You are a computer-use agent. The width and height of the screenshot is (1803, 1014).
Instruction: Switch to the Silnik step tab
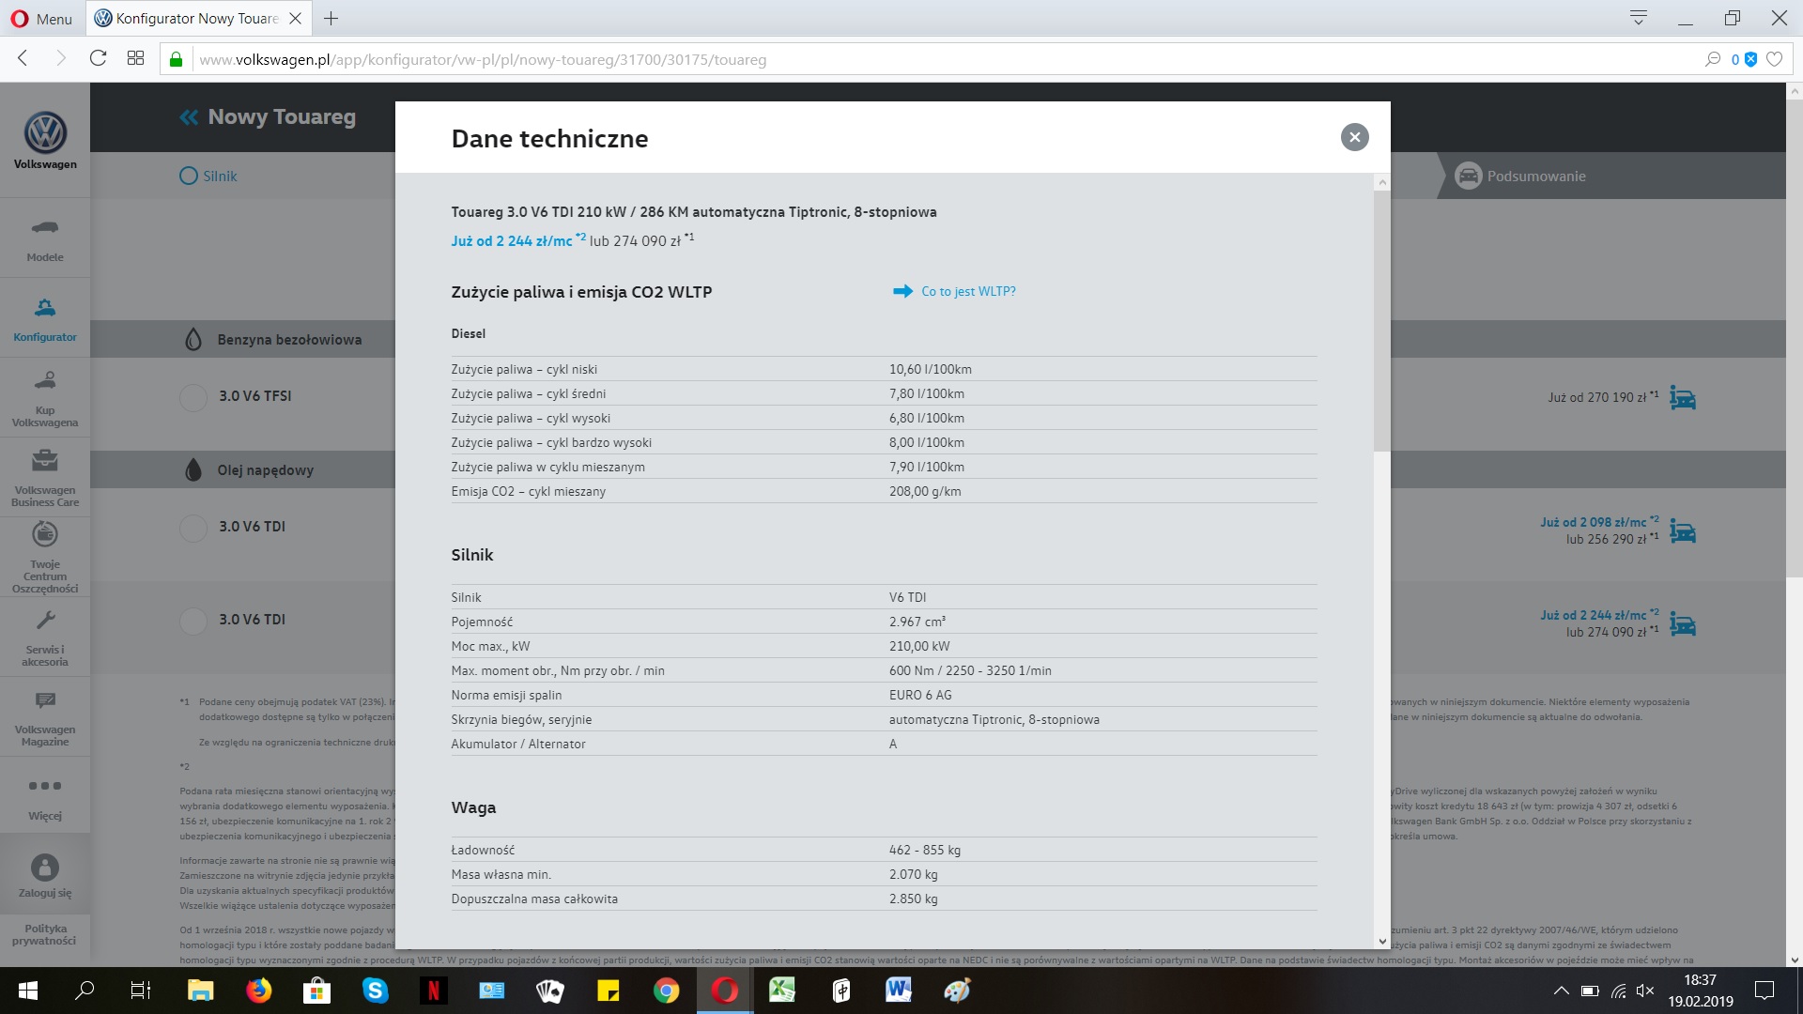(208, 176)
